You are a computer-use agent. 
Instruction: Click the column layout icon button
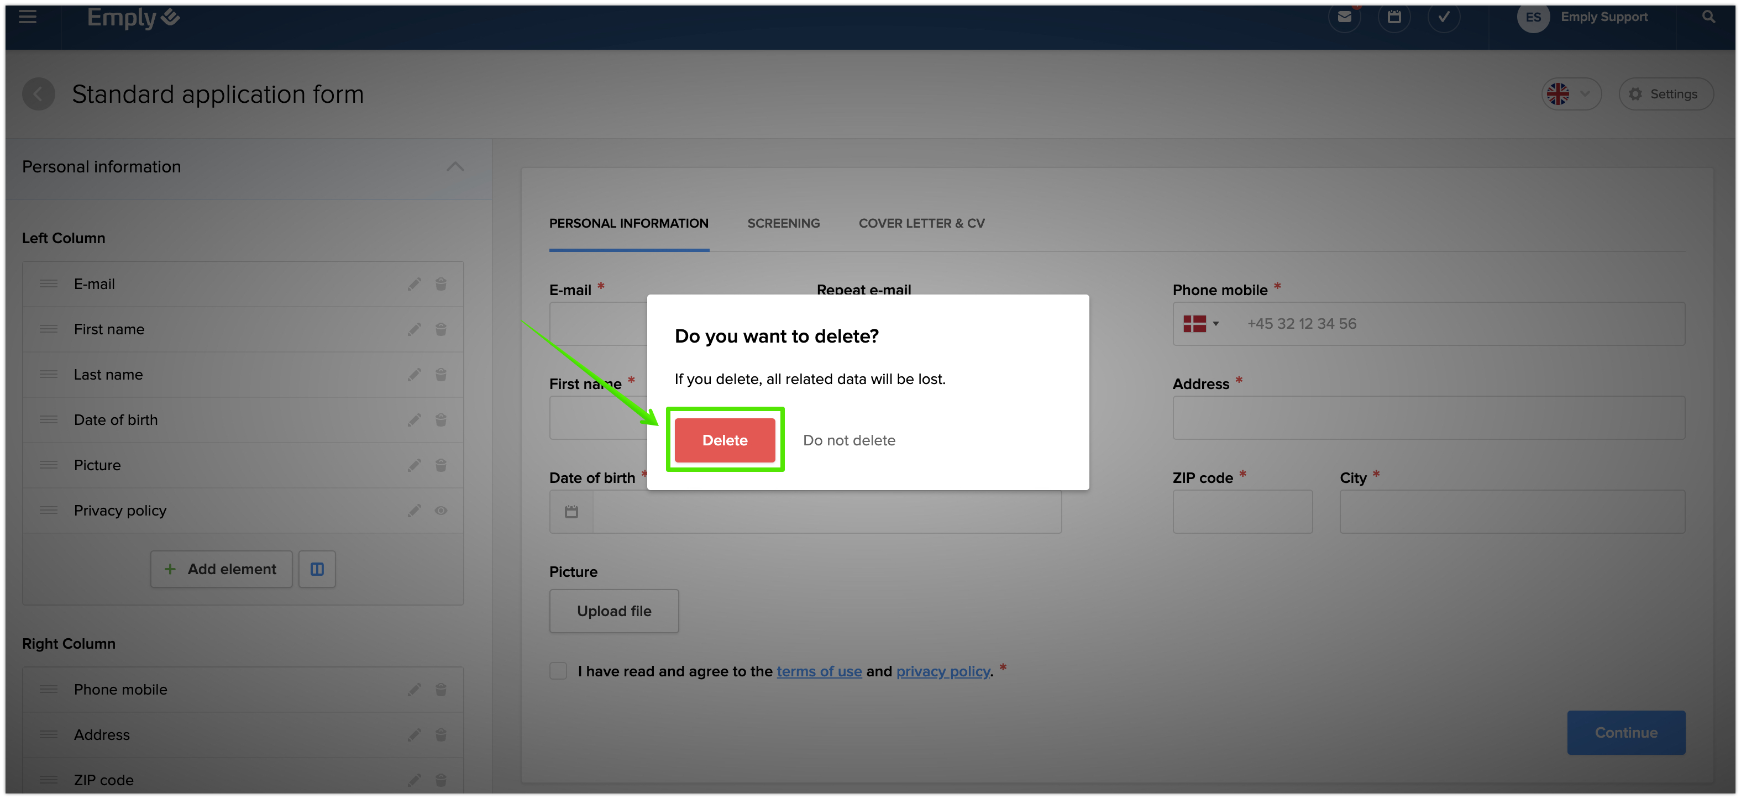pos(317,569)
